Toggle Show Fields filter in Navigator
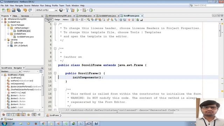Viewport: 224px width, 126px height. pos(8,114)
